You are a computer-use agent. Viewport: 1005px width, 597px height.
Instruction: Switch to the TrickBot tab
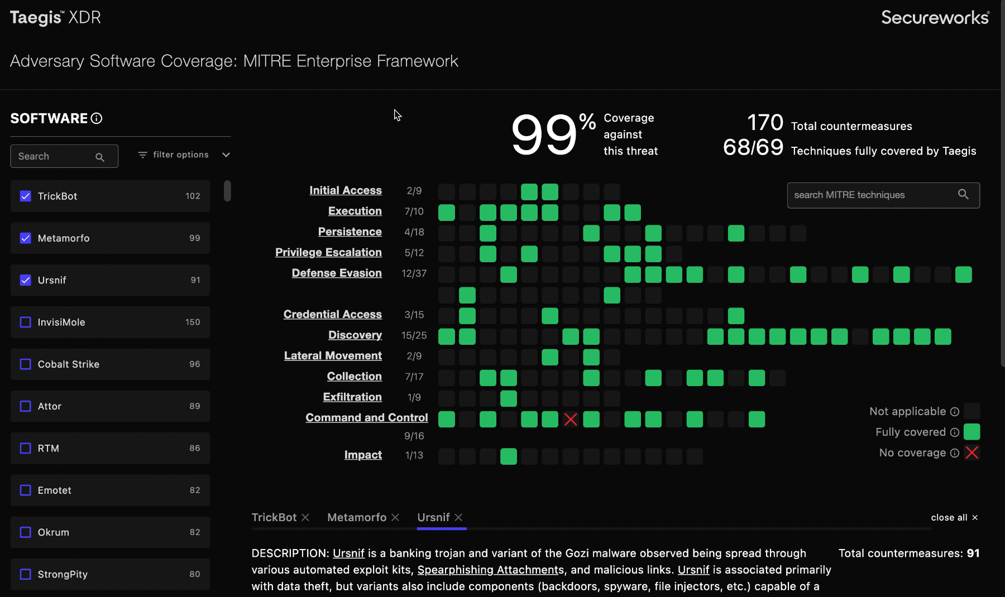coord(274,517)
